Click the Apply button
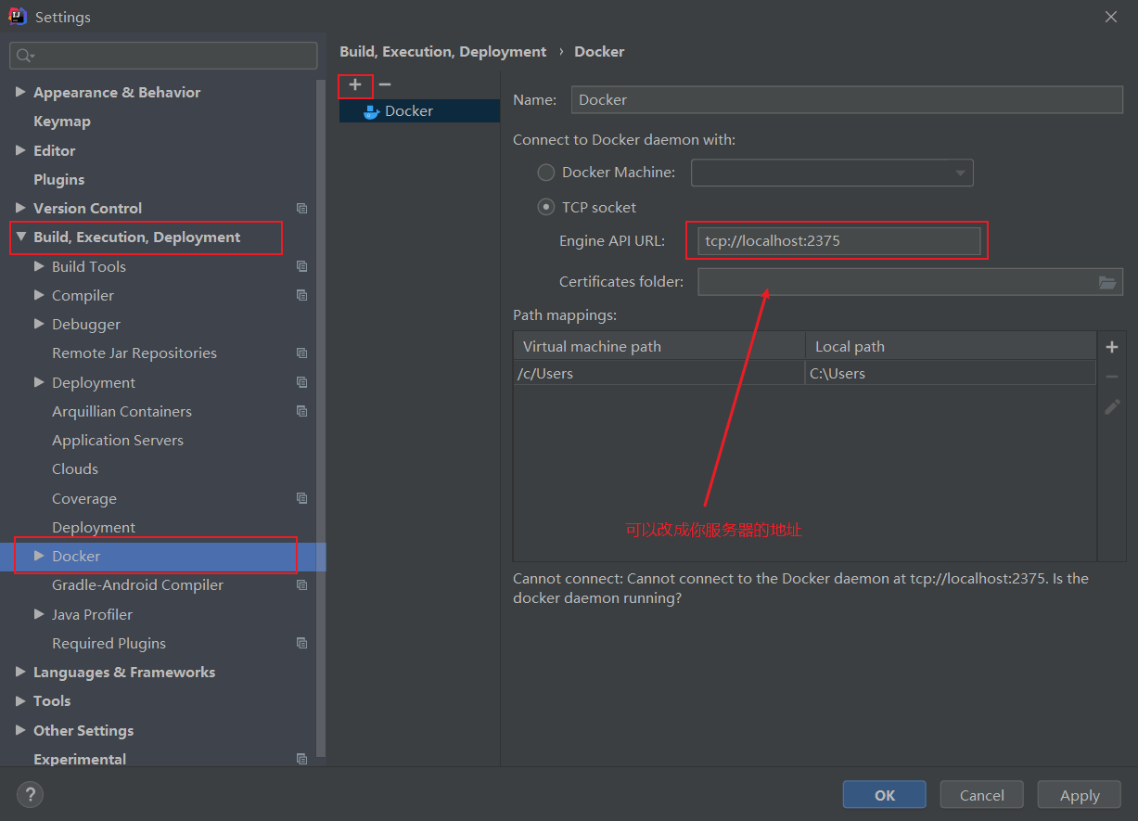Image resolution: width=1138 pixels, height=821 pixels. point(1080,795)
